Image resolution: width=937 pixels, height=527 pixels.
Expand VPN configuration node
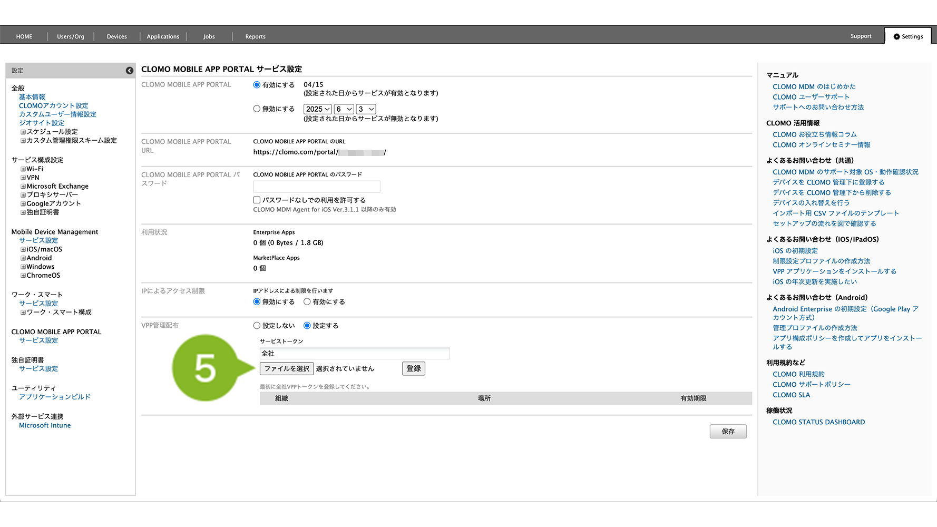pyautogui.click(x=23, y=178)
